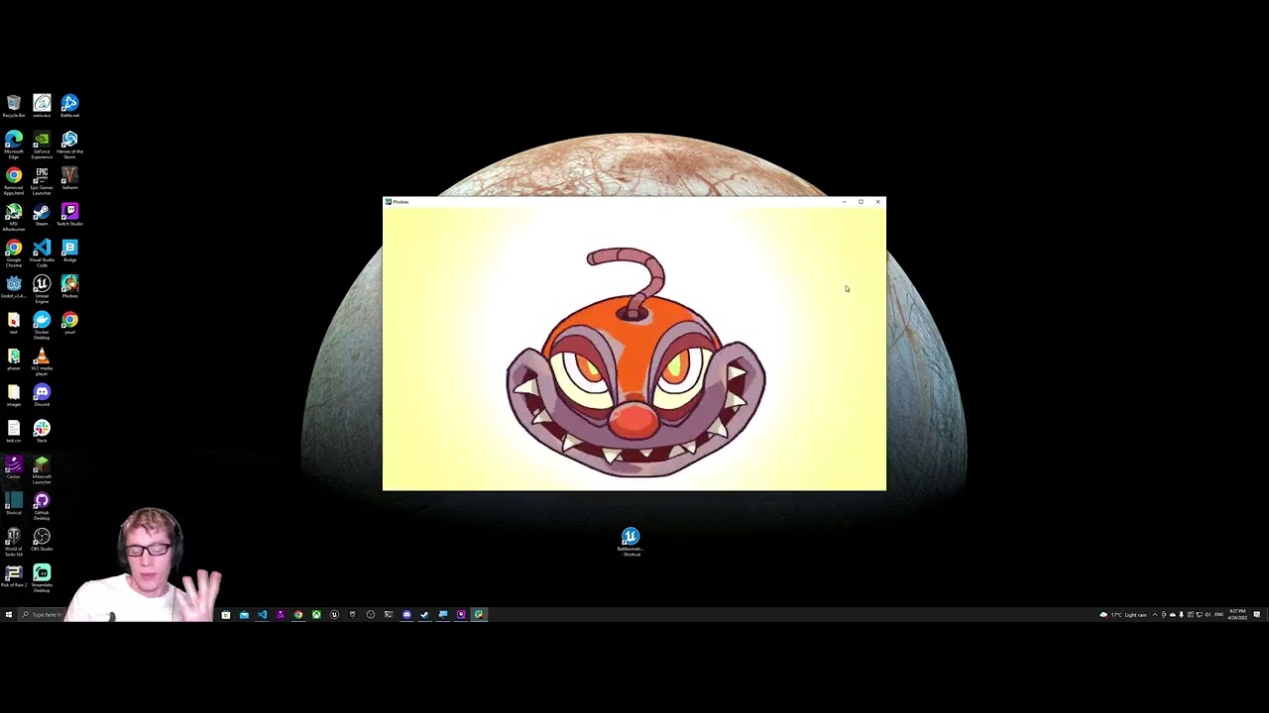The image size is (1269, 713).
Task: Close the Phobies window
Action: click(x=877, y=202)
